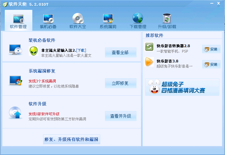Click the 软件天使 logo in title bar
This screenshot has height=155, width=225.
coord(5,4)
